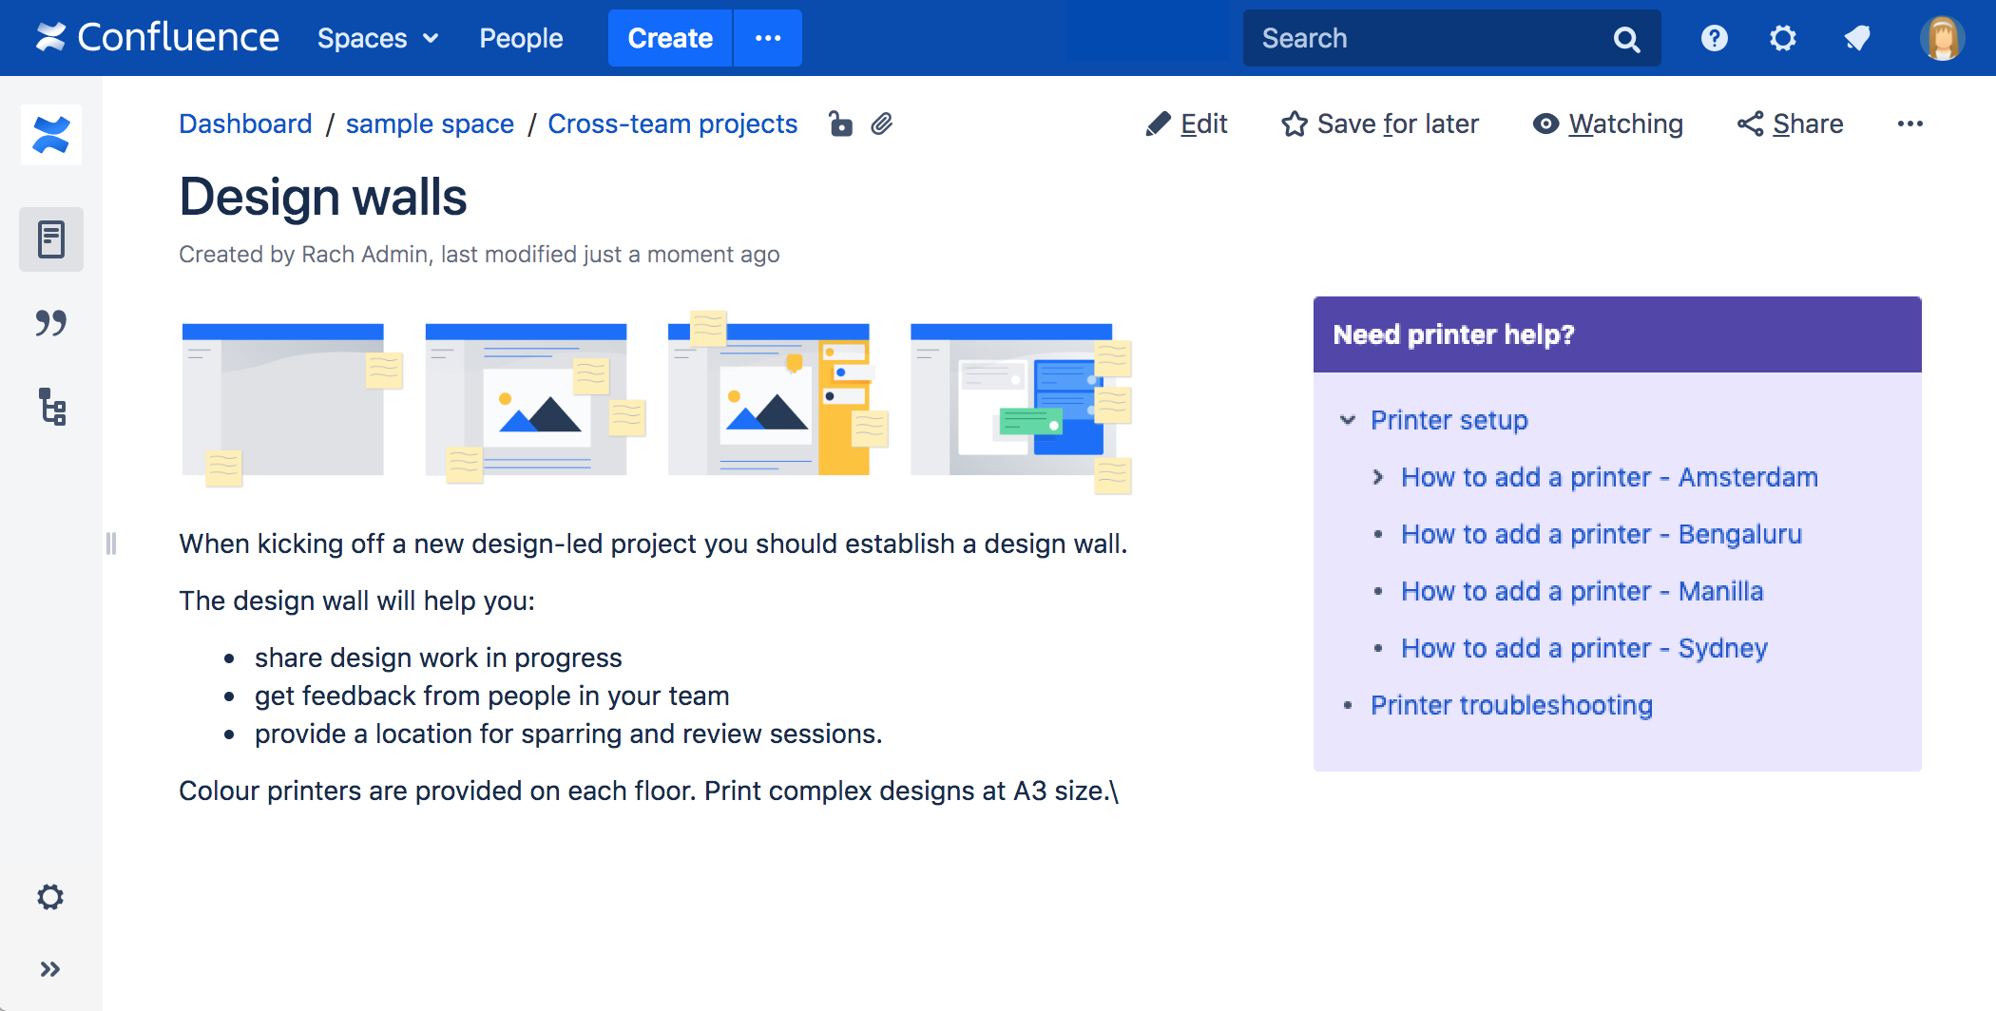The width and height of the screenshot is (1996, 1011).
Task: Open the user profile avatar menu
Action: click(x=1942, y=38)
